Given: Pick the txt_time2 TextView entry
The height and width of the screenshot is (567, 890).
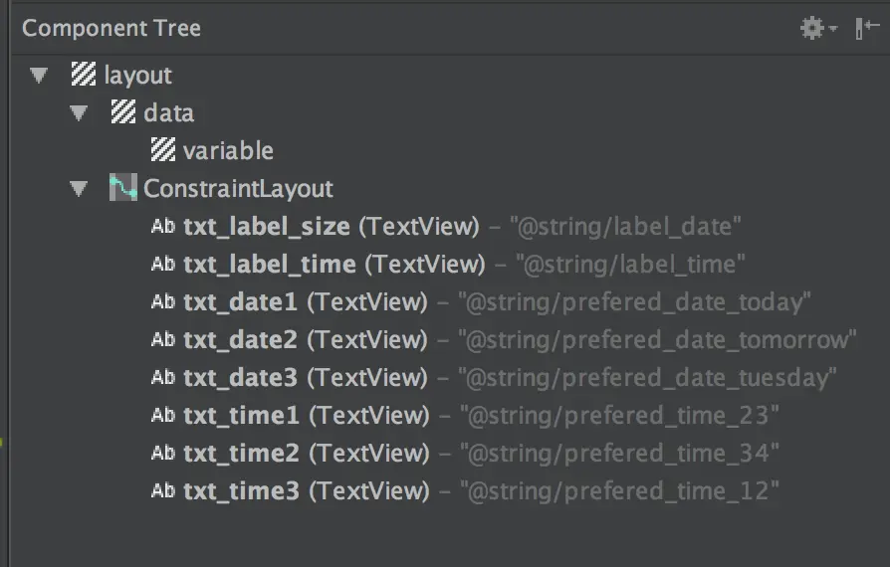Looking at the screenshot, I should click(x=242, y=453).
